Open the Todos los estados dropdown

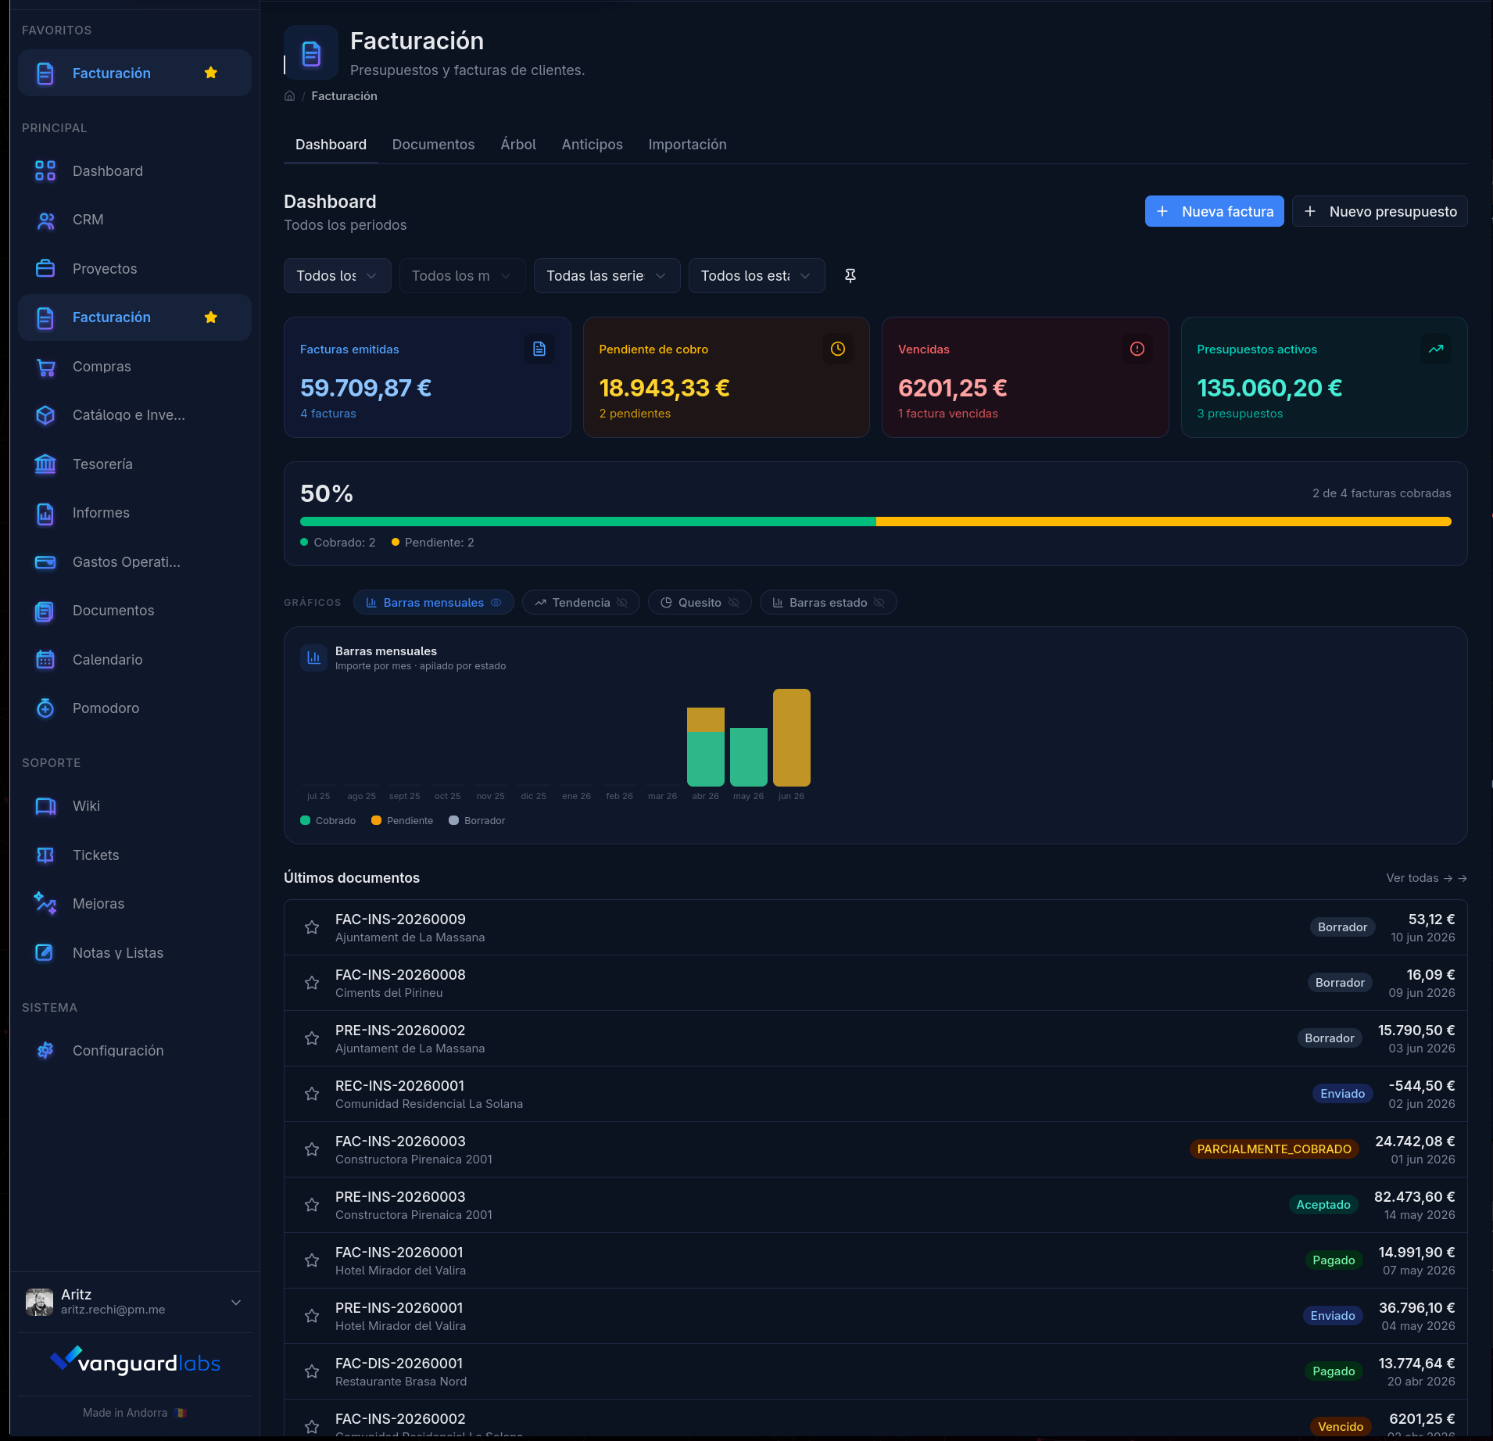pos(756,276)
